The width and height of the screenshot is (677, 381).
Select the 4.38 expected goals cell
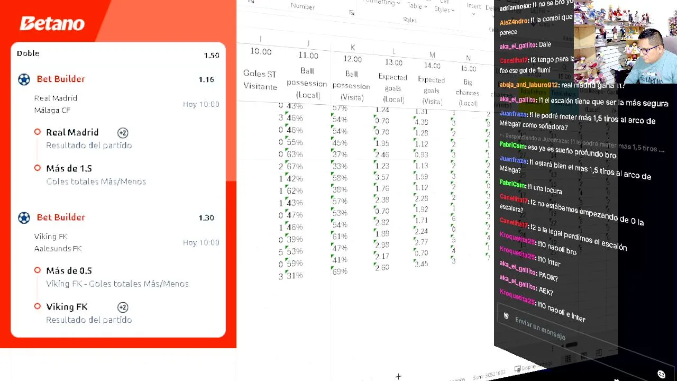(422, 122)
